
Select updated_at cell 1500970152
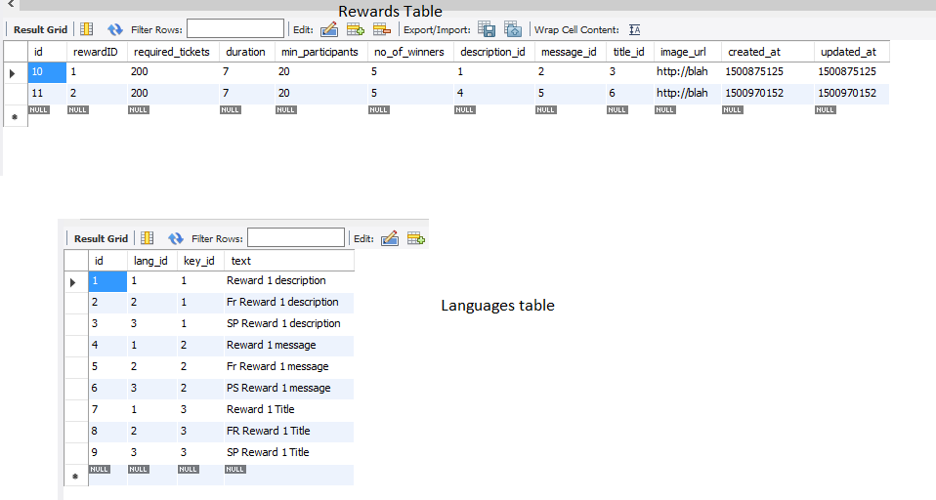852,94
